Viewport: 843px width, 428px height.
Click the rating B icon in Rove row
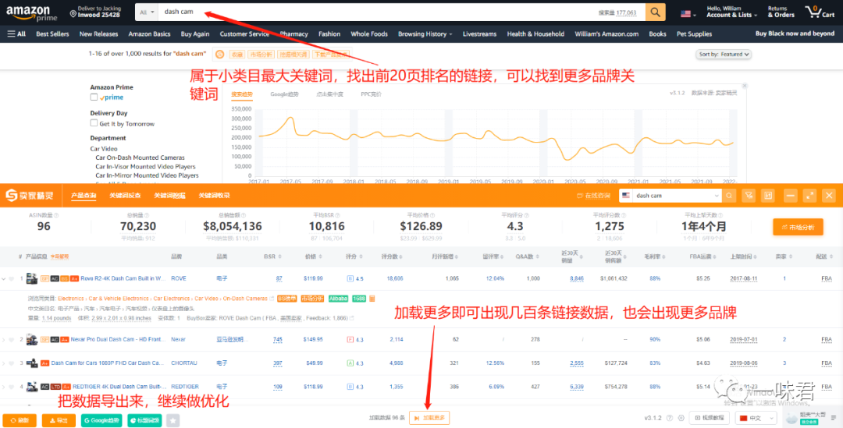tap(350, 279)
